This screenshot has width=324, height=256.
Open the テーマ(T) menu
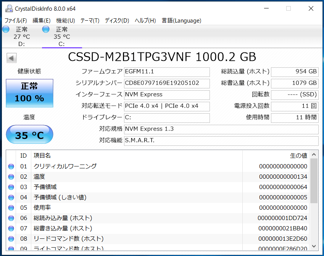(x=90, y=21)
